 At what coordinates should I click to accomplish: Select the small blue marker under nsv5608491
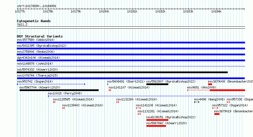pyautogui.click(x=108, y=84)
